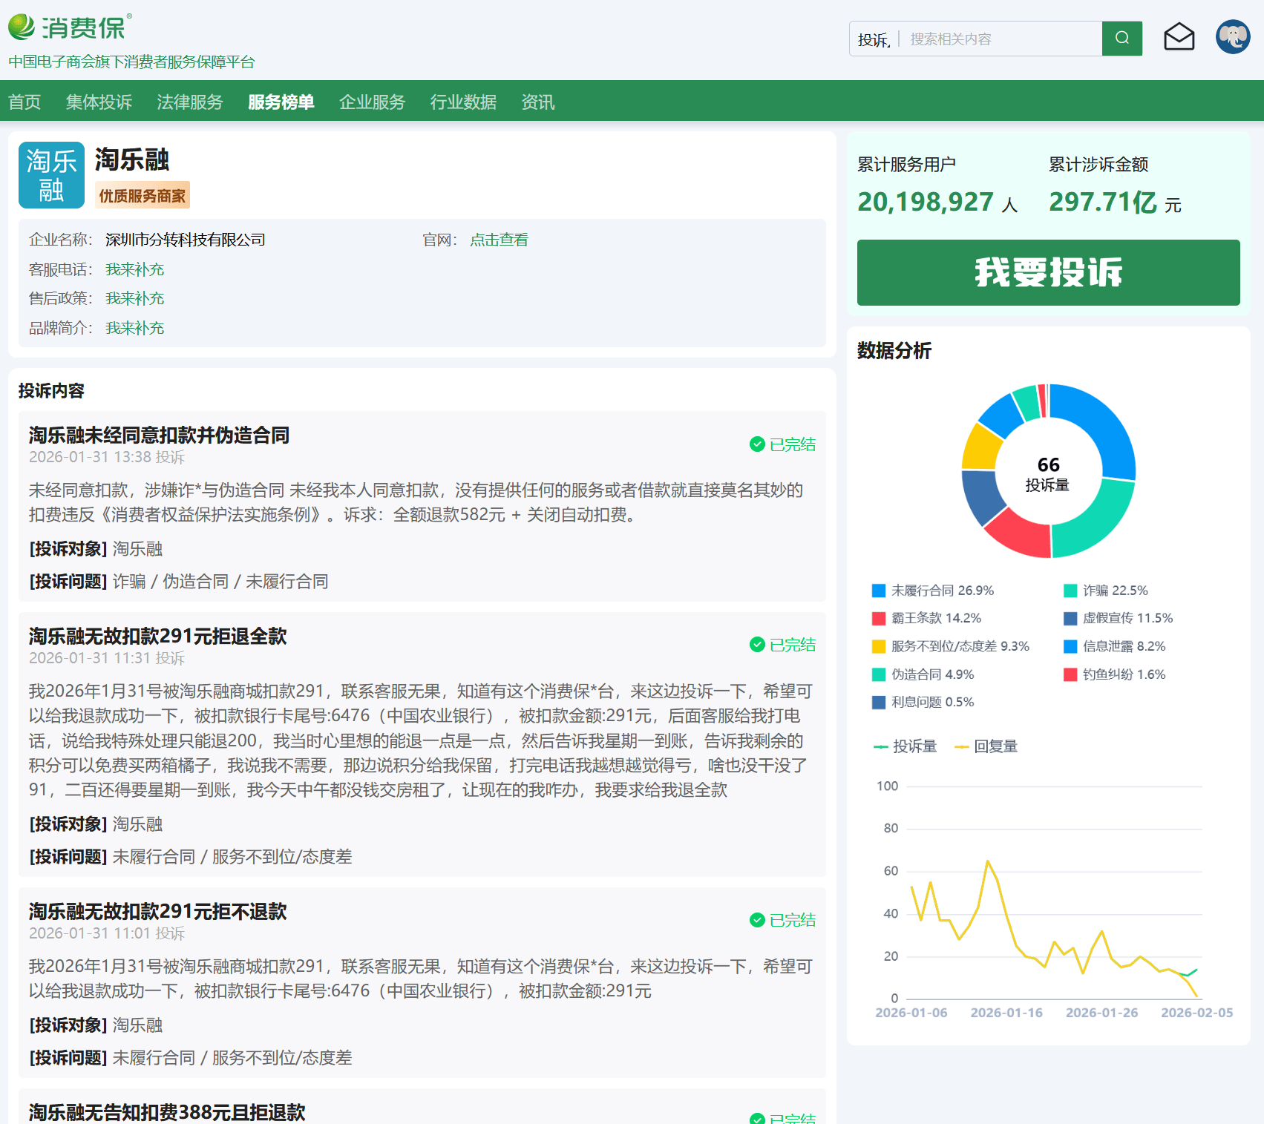Screen dimensions: 1264x1124
Task: Open the 投诉 search type dropdown
Action: coord(874,39)
